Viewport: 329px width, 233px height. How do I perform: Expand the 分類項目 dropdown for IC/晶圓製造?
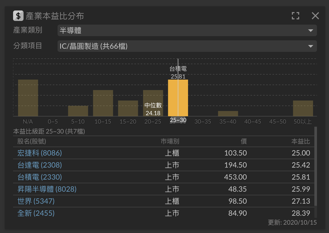point(187,46)
